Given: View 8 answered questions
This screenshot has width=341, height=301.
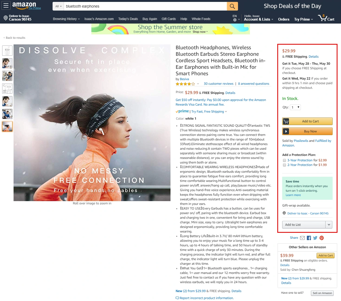Looking at the screenshot, I should point(254,84).
